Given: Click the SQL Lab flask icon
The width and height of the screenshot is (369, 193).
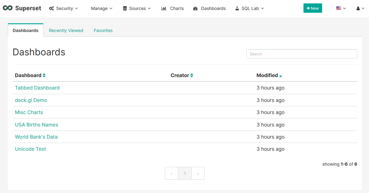Looking at the screenshot, I should point(237,9).
